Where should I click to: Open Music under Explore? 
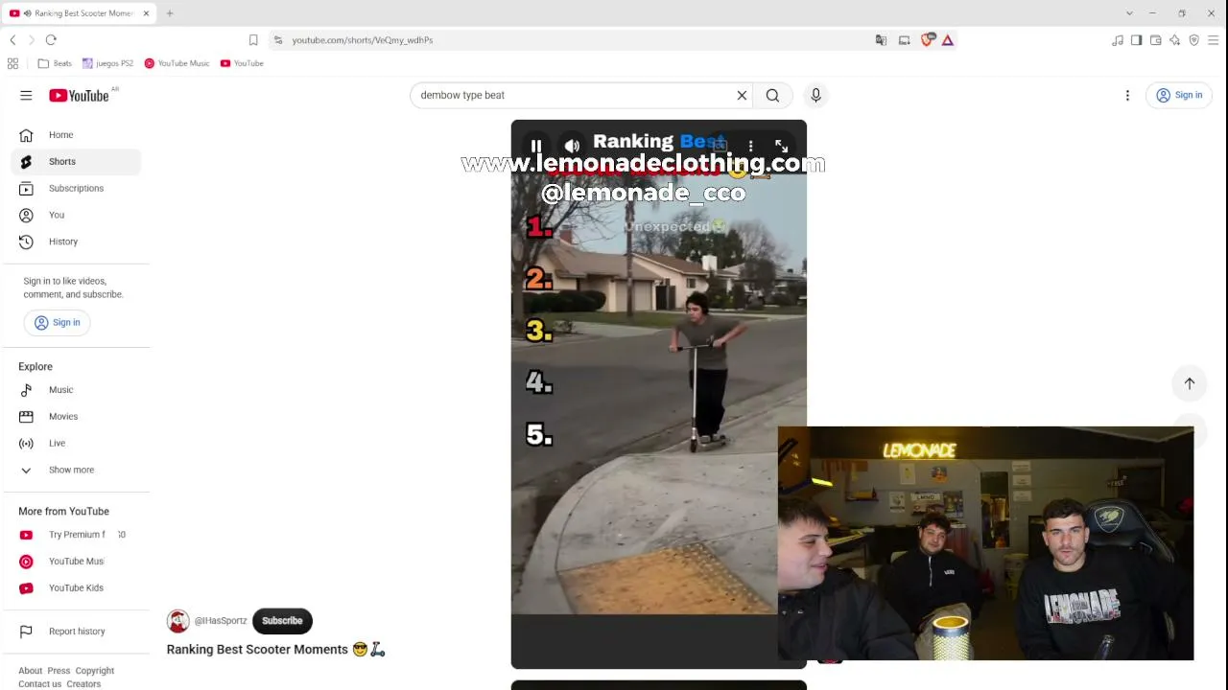click(76, 390)
